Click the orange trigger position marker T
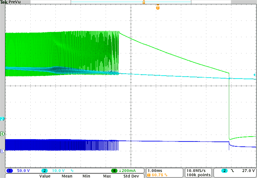The width and height of the screenshot is (257, 178). point(158,8)
